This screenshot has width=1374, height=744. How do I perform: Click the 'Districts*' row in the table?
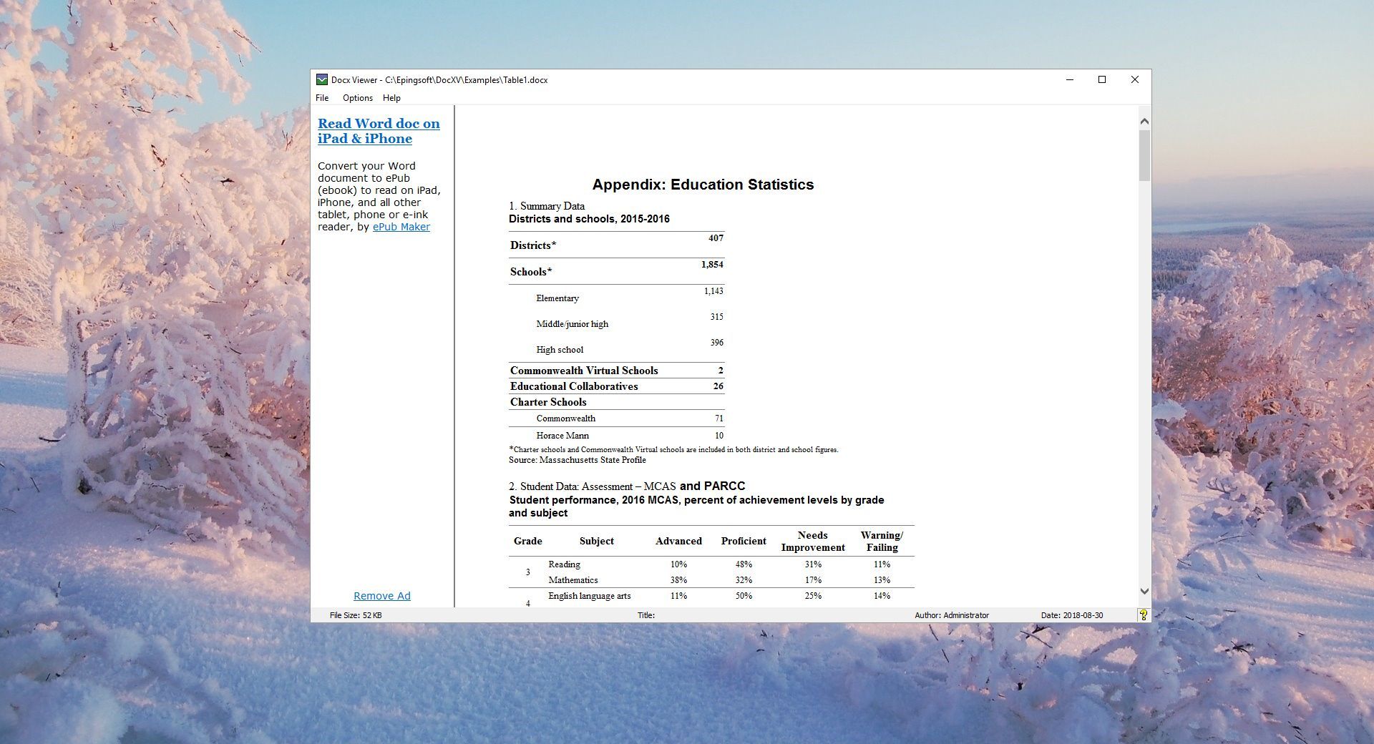[533, 245]
